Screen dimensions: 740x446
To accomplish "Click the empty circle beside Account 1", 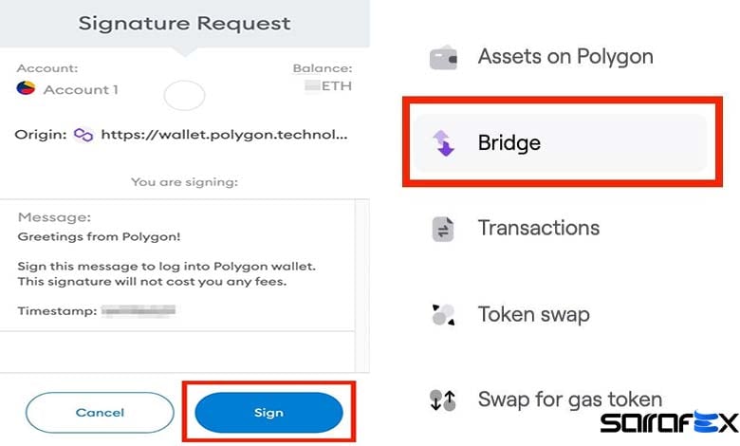I will pos(184,95).
